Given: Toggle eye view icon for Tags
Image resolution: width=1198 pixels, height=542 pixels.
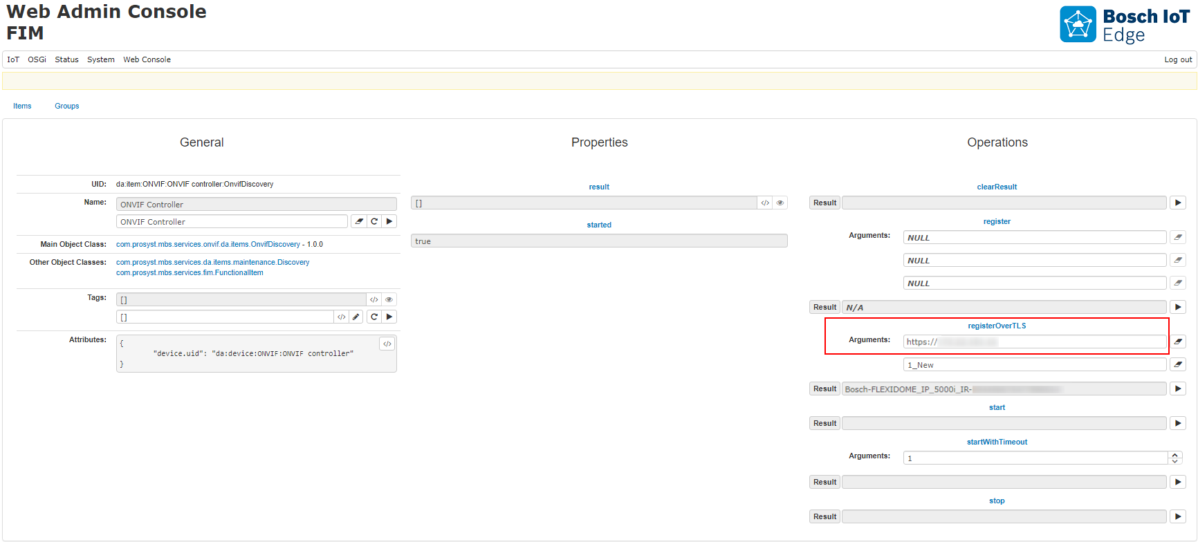Looking at the screenshot, I should point(389,299).
